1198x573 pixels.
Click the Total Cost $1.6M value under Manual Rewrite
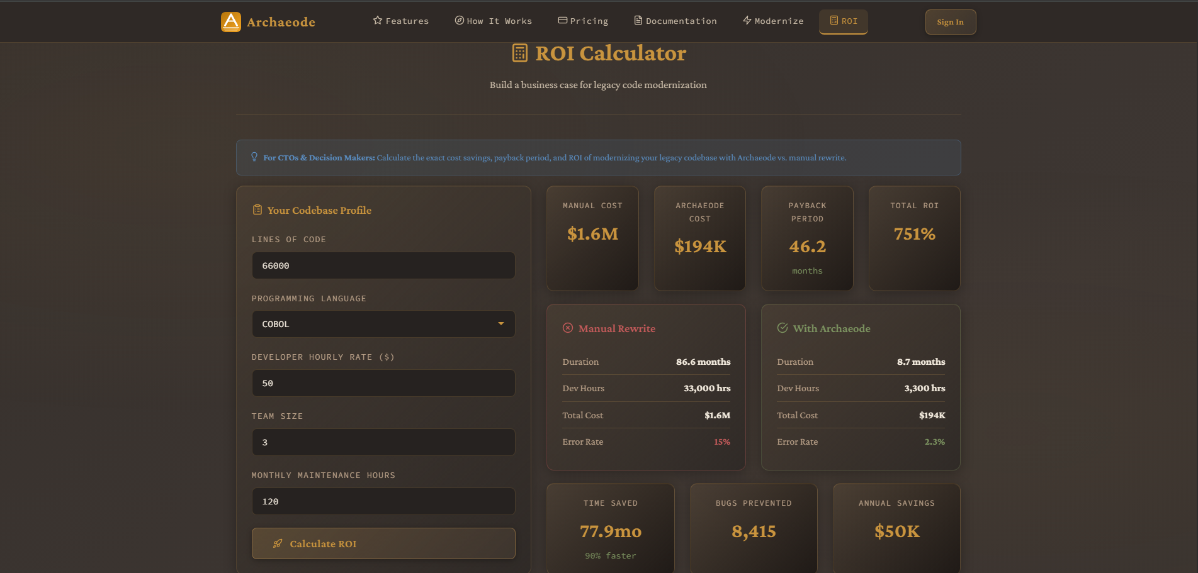718,415
